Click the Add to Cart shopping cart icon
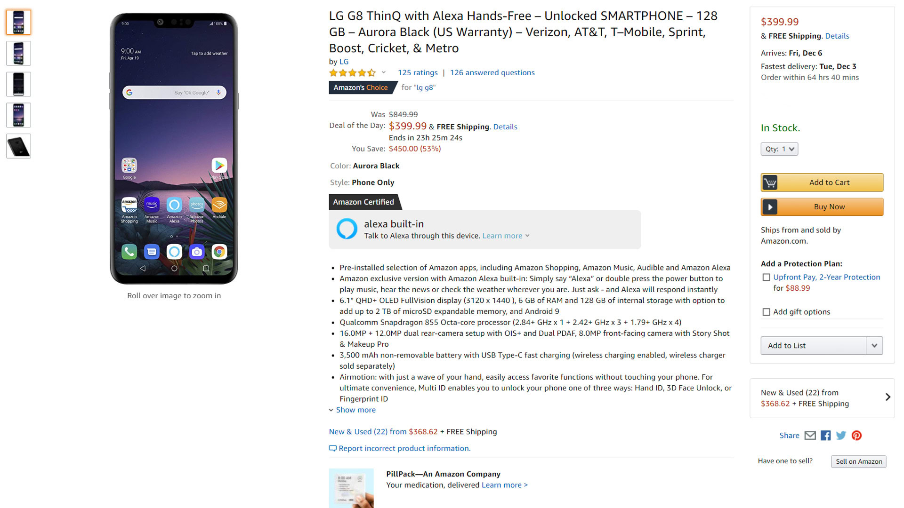904x508 pixels. 770,183
